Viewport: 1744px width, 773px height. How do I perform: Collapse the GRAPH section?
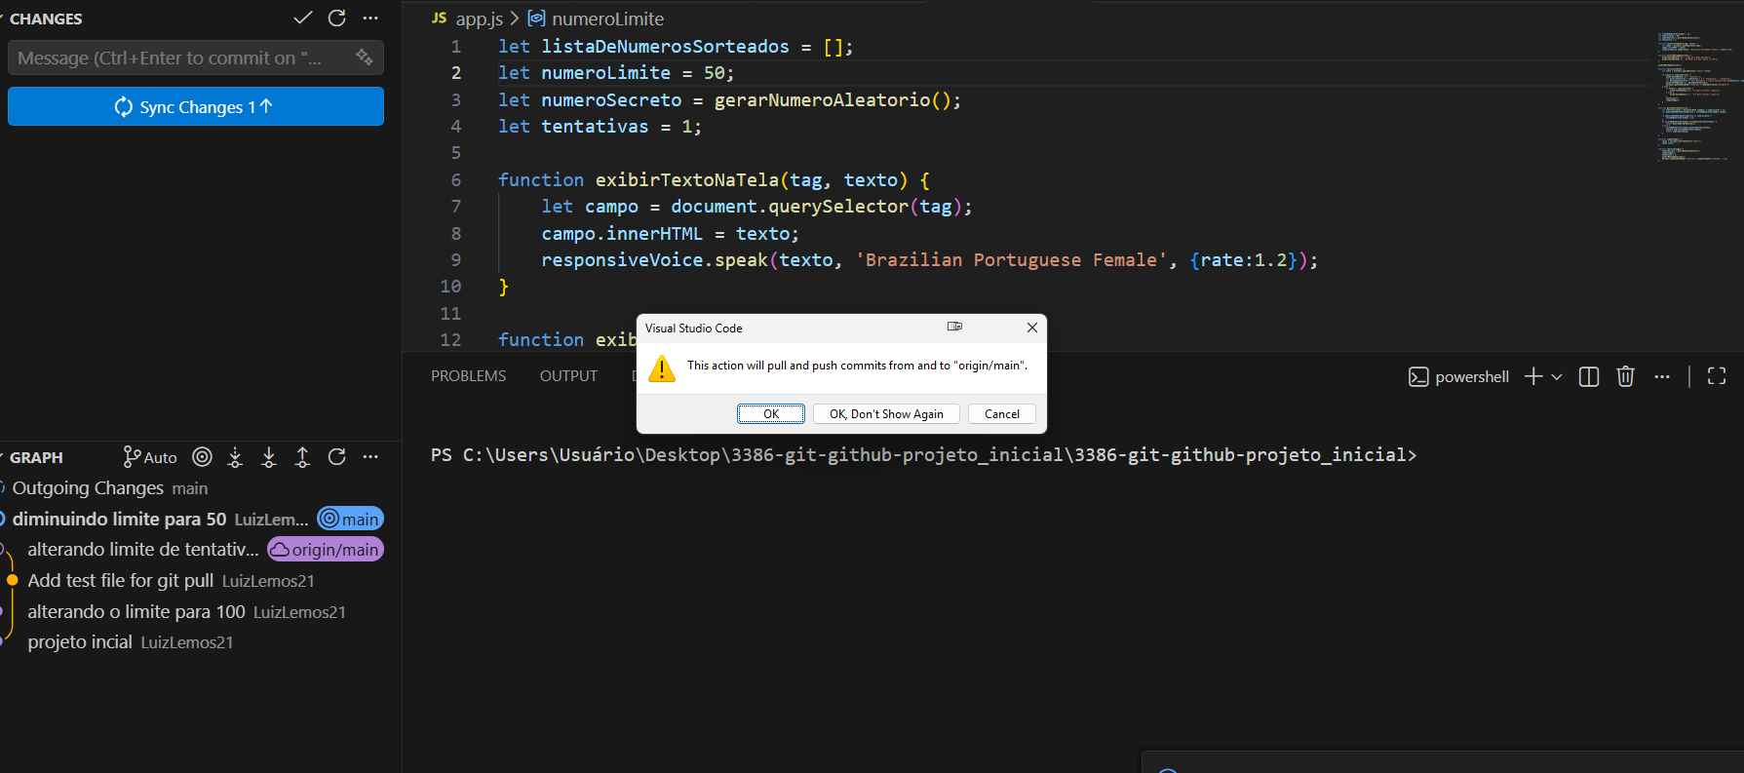pos(36,457)
